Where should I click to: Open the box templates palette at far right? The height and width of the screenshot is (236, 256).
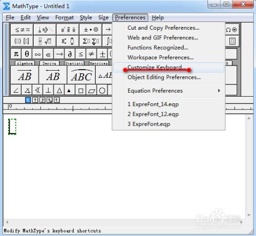[x=232, y=41]
